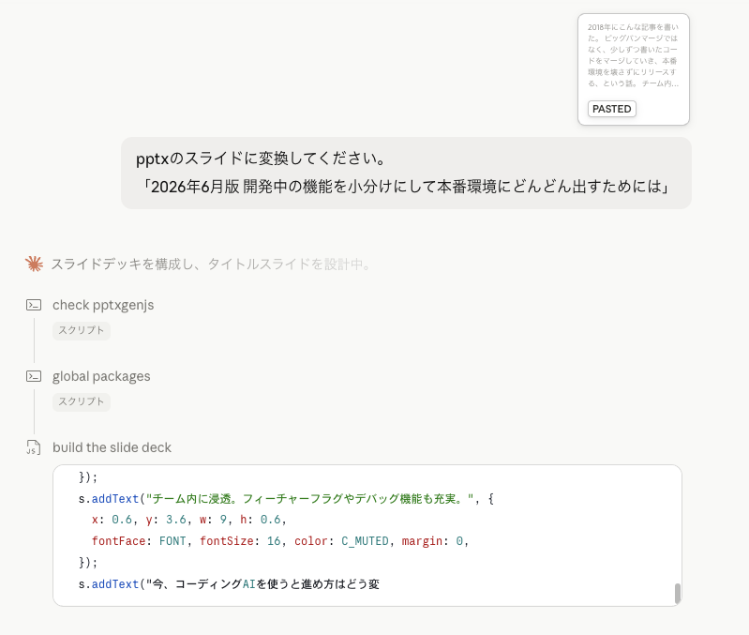The image size is (749, 635).
Task: Click the terminal icon beside global packages
Action: 34,376
